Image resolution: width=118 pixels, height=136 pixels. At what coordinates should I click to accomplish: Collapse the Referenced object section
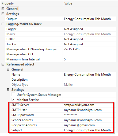[x=3, y=64]
